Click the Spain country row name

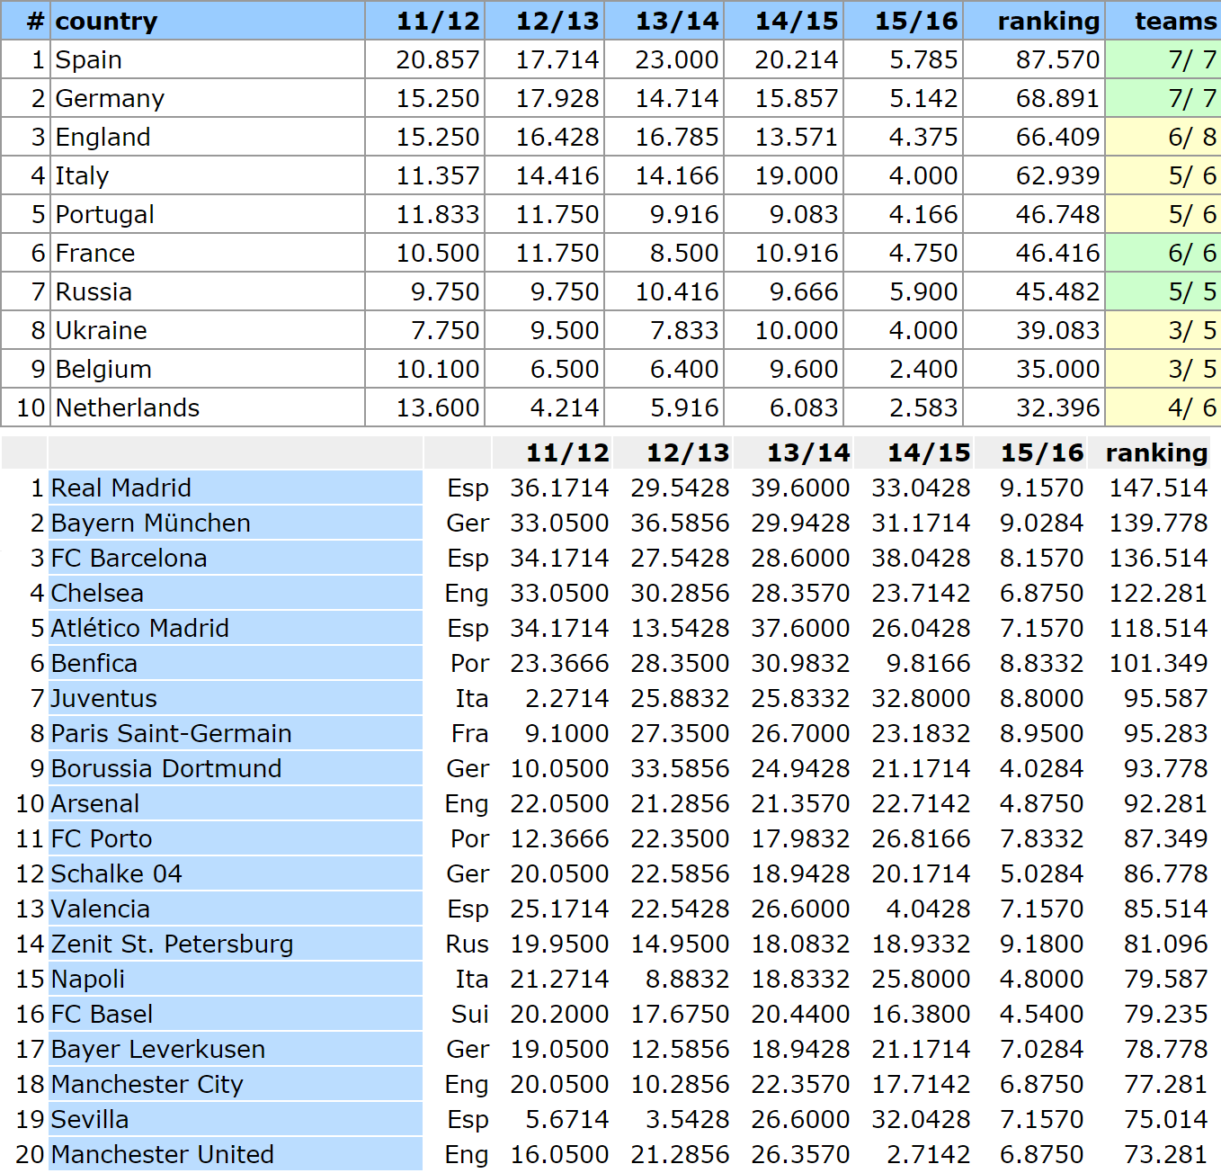click(x=88, y=59)
